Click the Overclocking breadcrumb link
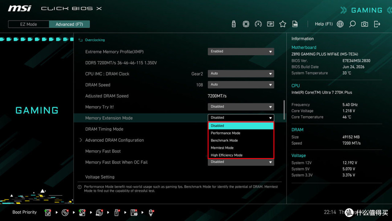Screen dimensions: 392x221 point(95,40)
